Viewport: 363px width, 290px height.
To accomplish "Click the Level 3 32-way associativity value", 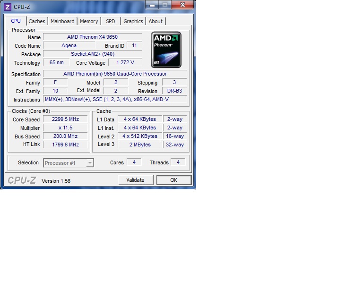I will [x=175, y=145].
